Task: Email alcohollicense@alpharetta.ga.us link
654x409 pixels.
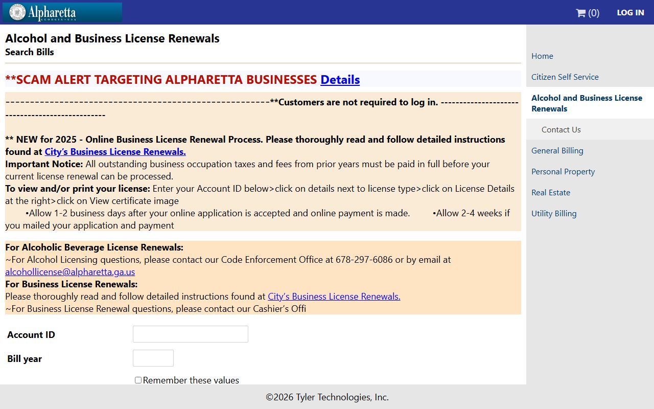Action: 70,272
